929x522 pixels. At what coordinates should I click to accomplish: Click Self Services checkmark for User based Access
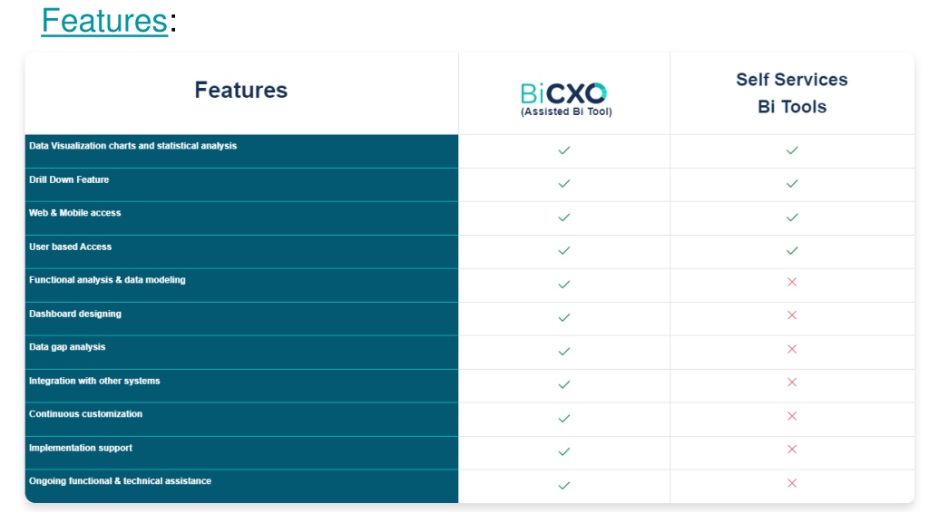coord(792,250)
